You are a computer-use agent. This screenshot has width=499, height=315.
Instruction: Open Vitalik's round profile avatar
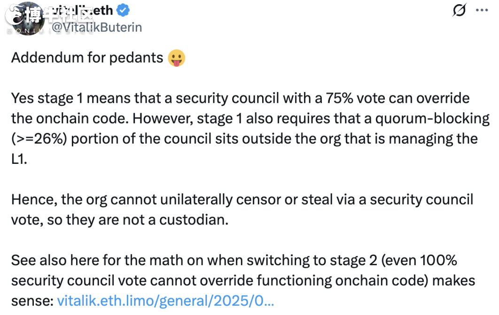point(28,18)
